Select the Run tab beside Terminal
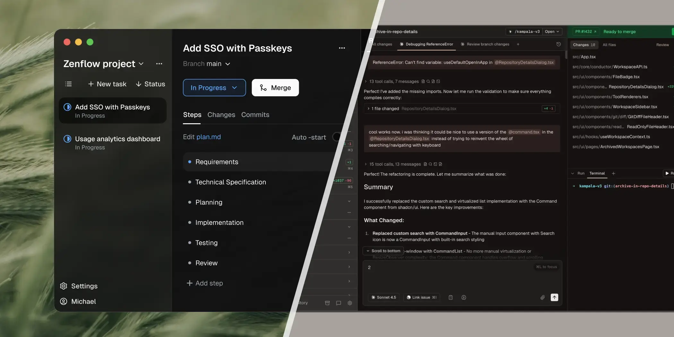 pyautogui.click(x=581, y=173)
